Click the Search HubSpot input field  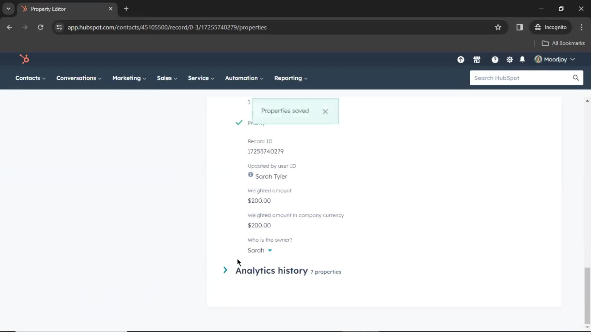point(522,77)
